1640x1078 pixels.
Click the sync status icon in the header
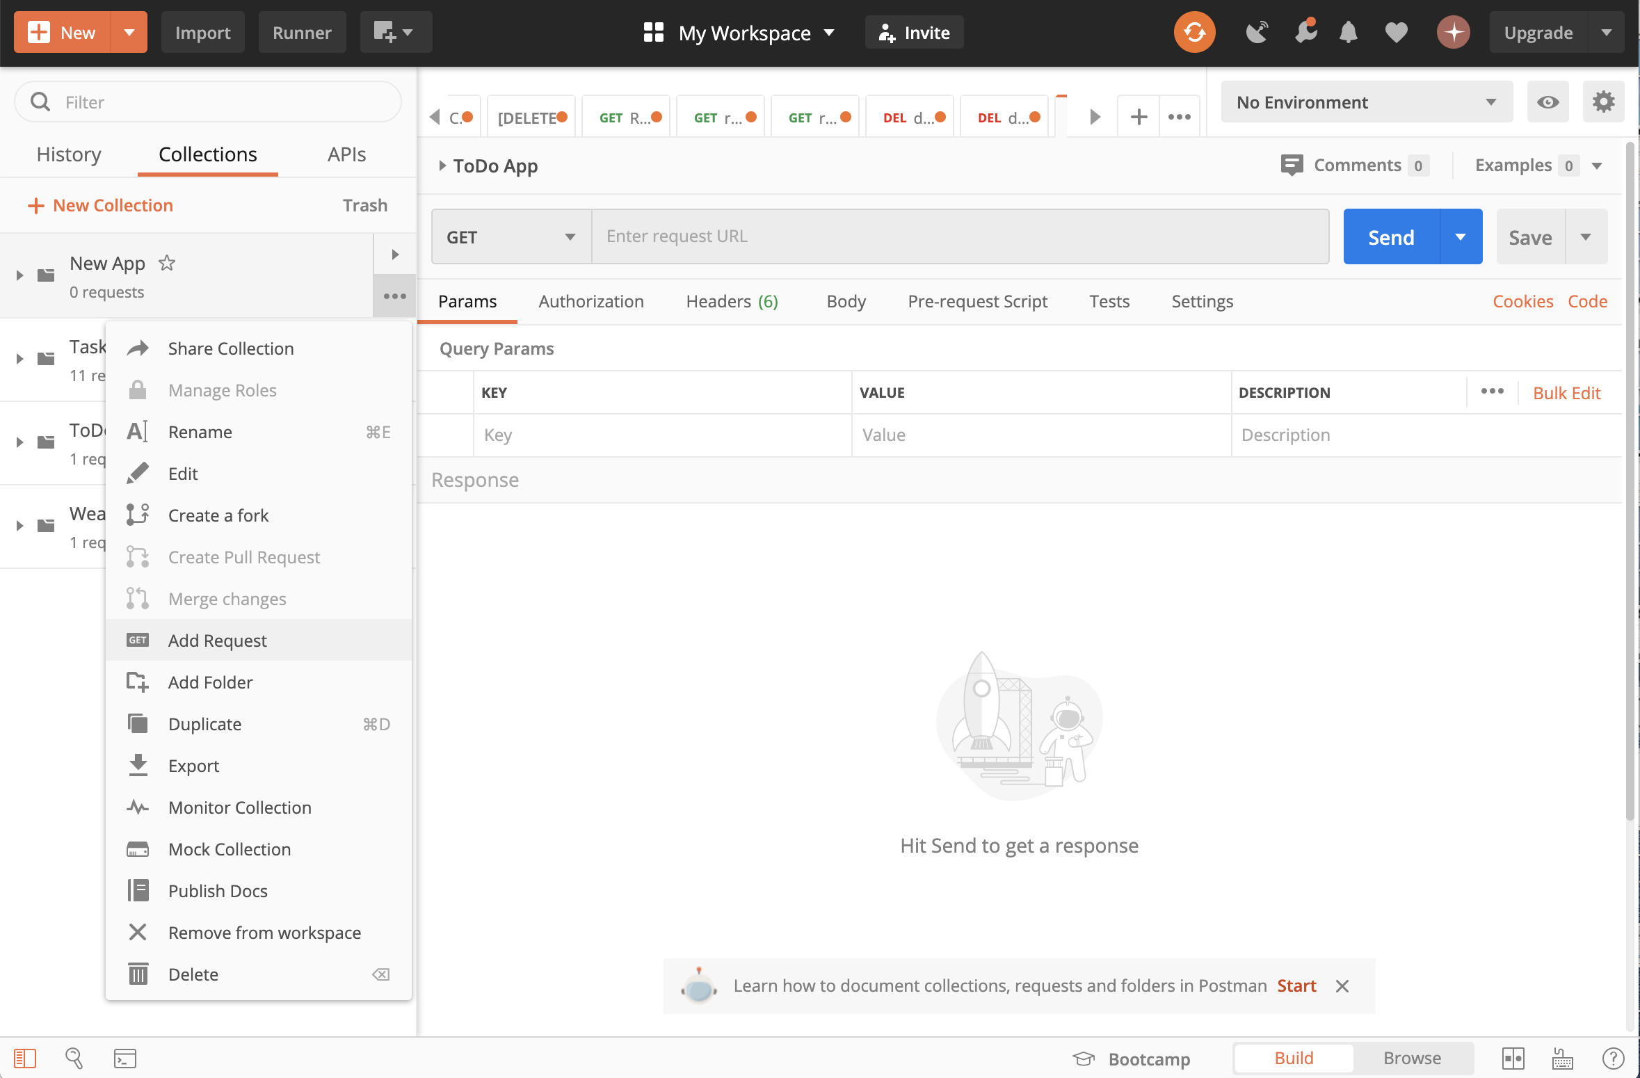pyautogui.click(x=1194, y=31)
